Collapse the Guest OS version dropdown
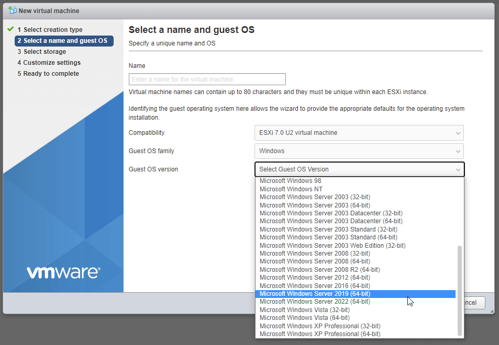Screen dimensions: 499x345 pyautogui.click(x=360, y=169)
